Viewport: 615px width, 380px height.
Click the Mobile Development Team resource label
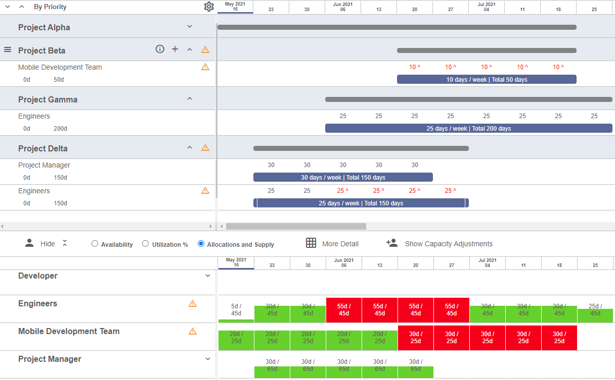(69, 332)
